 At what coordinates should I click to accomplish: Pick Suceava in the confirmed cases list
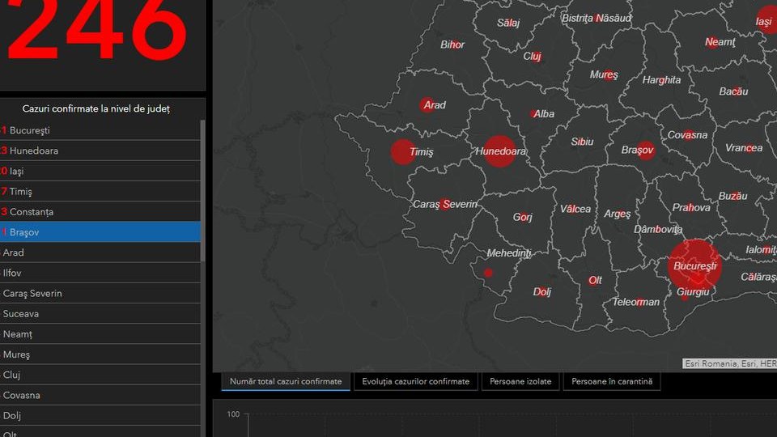(x=100, y=313)
